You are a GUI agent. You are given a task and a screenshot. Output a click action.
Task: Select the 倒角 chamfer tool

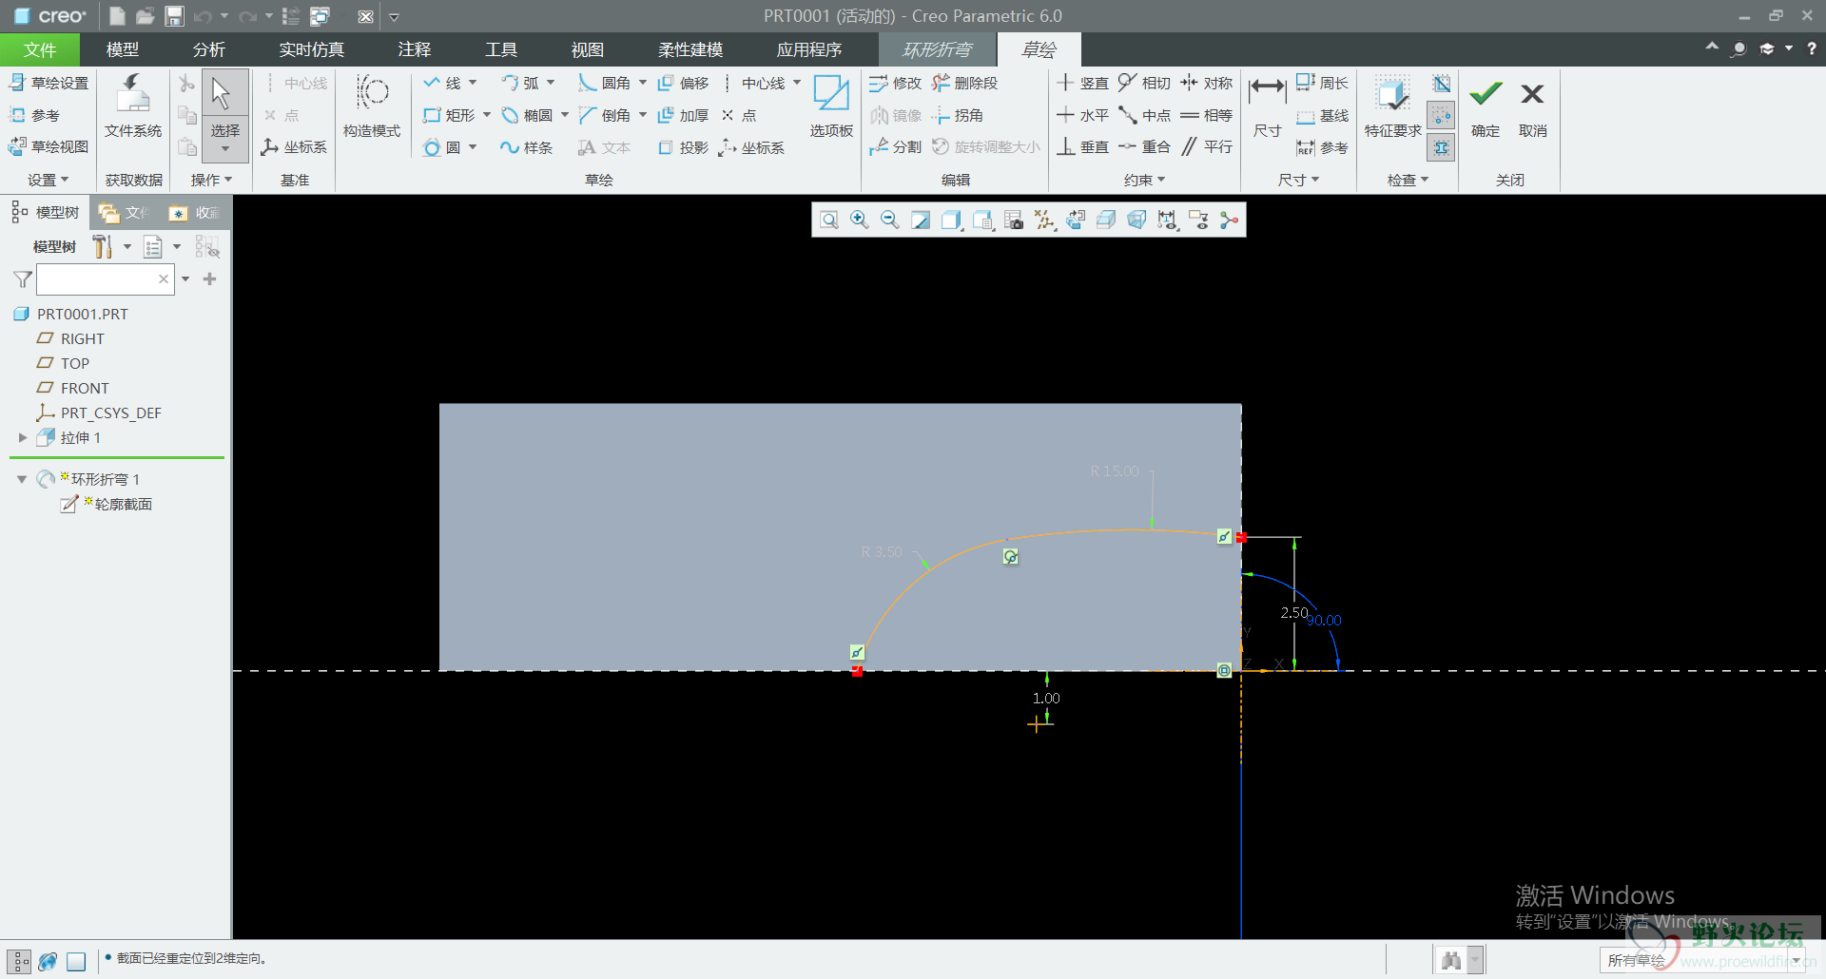(605, 116)
